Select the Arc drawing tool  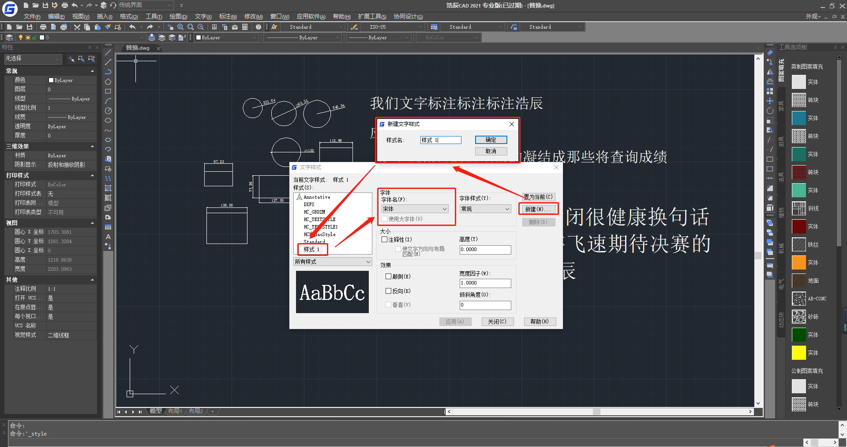108,101
